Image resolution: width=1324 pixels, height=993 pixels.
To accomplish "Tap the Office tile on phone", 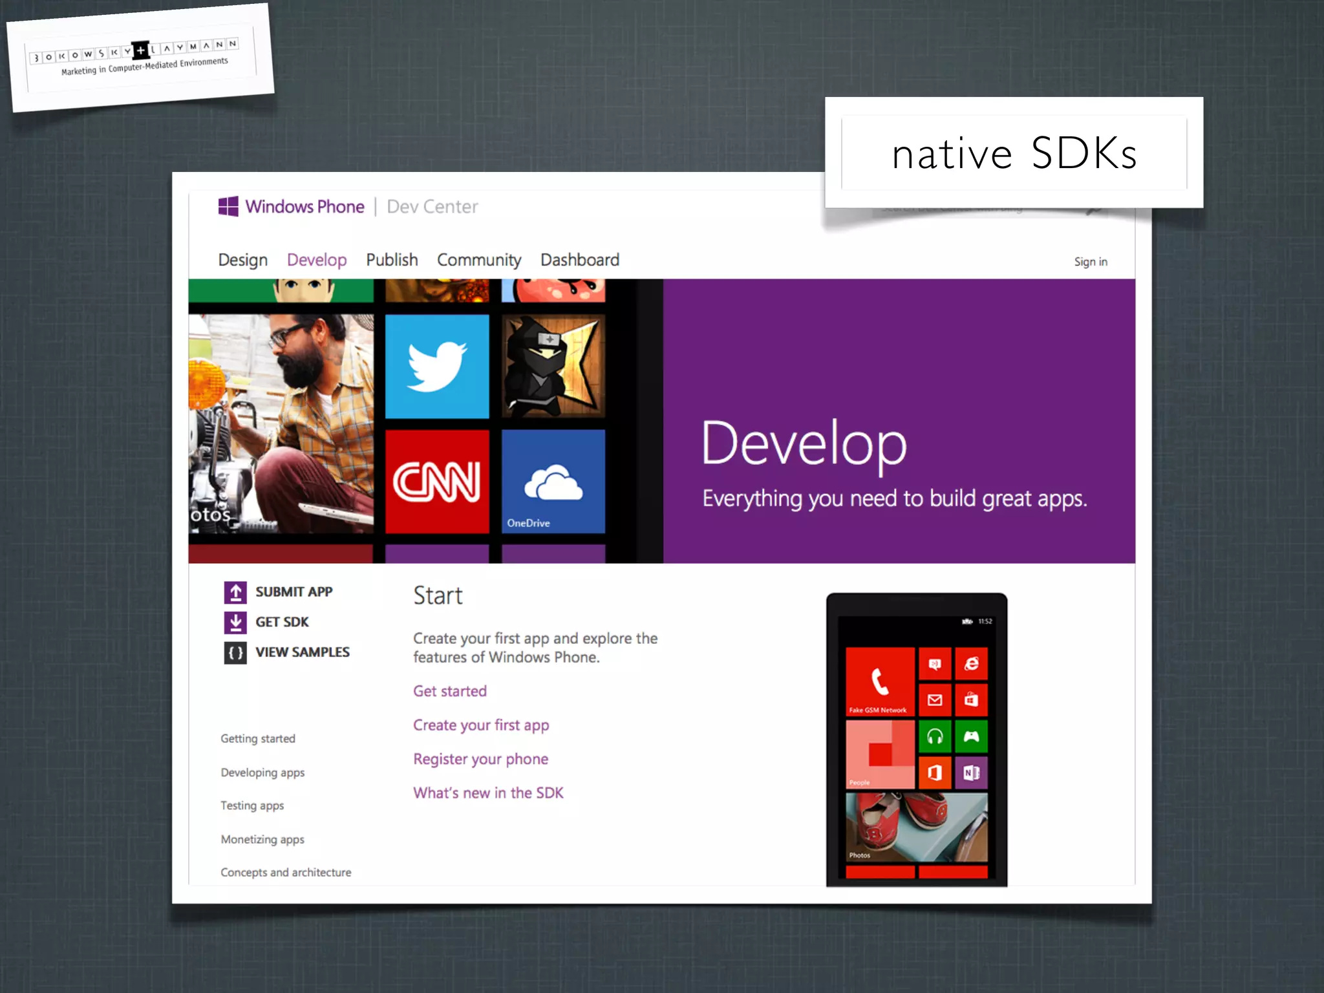I will (x=935, y=773).
